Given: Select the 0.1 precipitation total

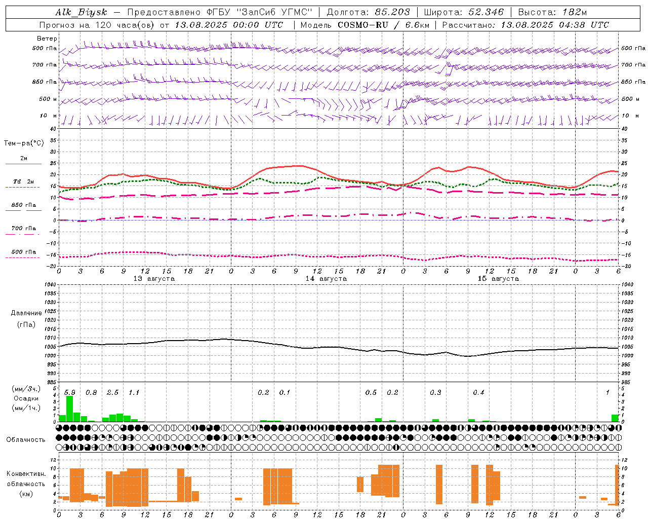Looking at the screenshot, I should pos(285,392).
